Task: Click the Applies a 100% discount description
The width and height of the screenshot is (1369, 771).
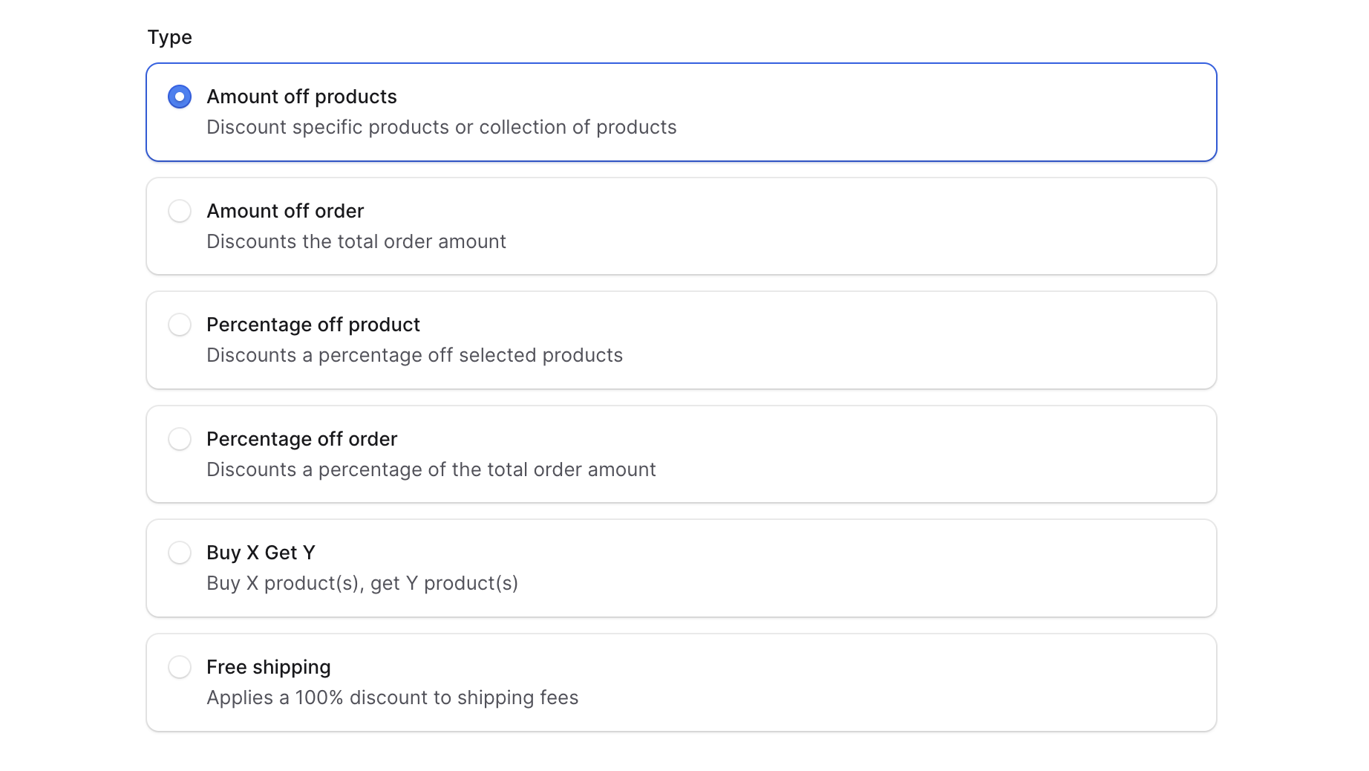Action: click(x=393, y=697)
